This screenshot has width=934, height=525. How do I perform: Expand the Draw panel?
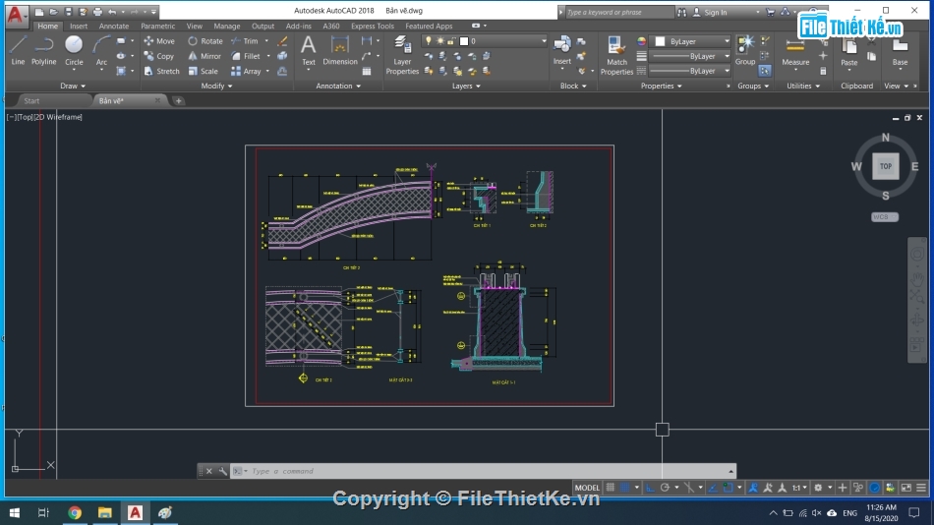73,86
